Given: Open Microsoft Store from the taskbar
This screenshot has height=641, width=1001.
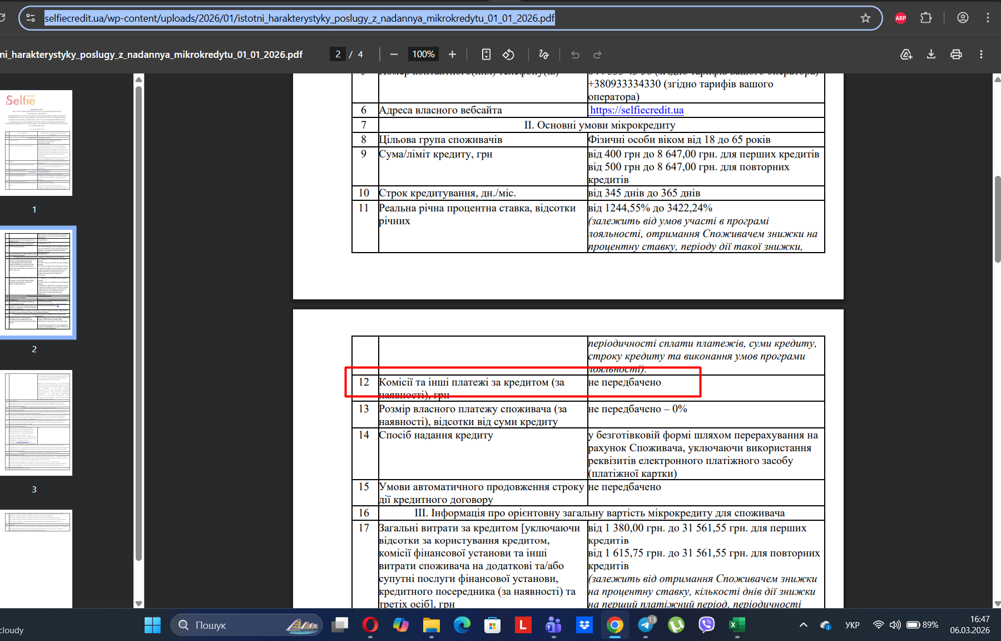Looking at the screenshot, I should 492,625.
